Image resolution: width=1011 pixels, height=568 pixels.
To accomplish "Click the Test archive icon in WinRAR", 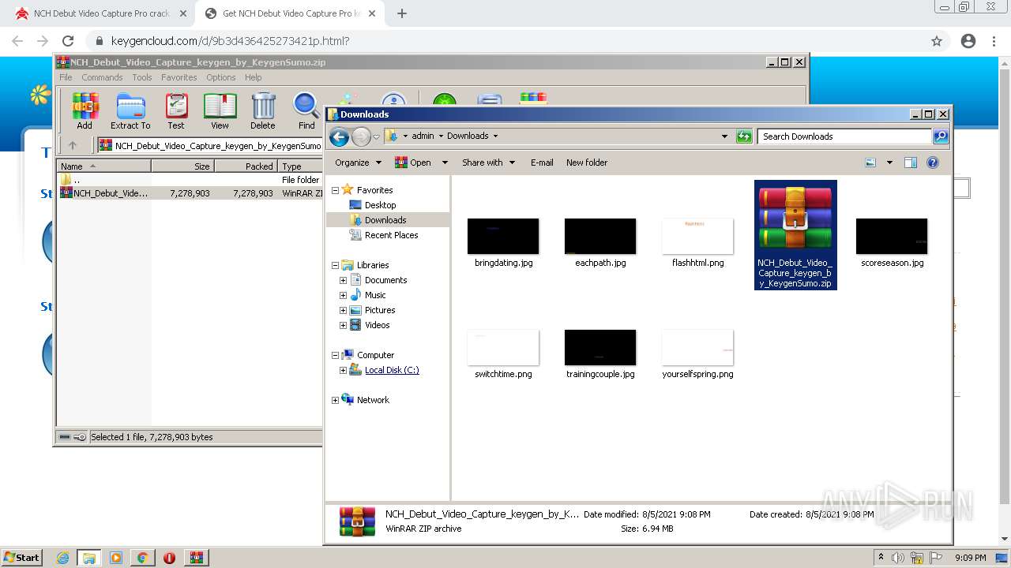I will tap(176, 110).
